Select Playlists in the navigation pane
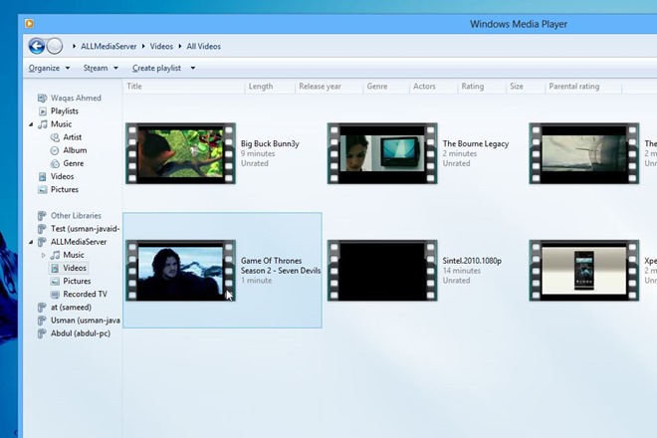657x438 pixels. click(x=65, y=111)
